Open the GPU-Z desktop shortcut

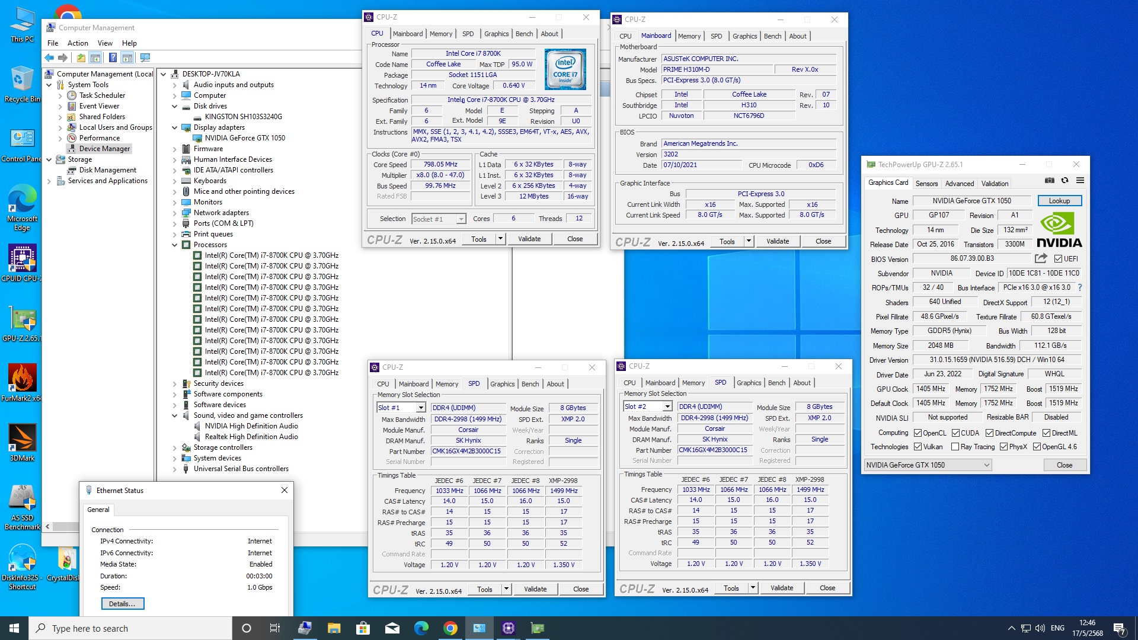[22, 324]
